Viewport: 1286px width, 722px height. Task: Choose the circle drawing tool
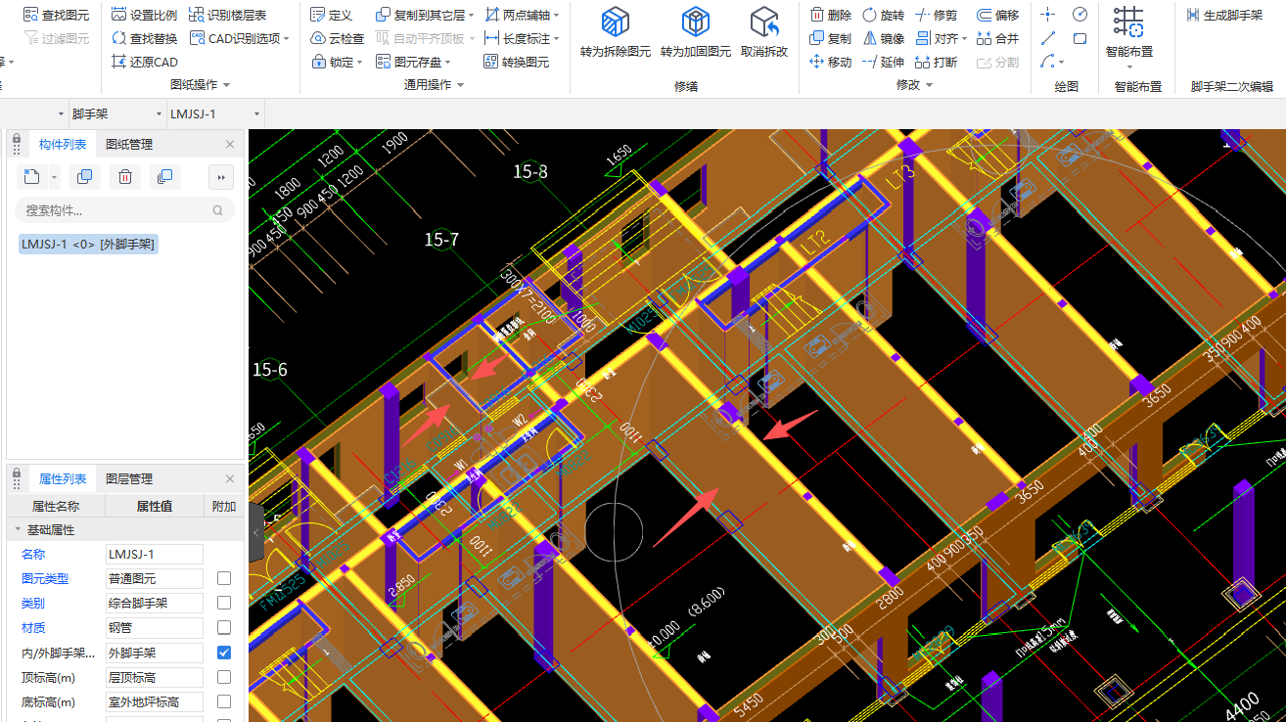click(1079, 15)
